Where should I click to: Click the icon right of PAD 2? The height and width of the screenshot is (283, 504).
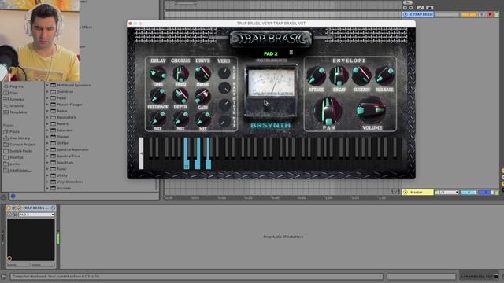(x=291, y=53)
